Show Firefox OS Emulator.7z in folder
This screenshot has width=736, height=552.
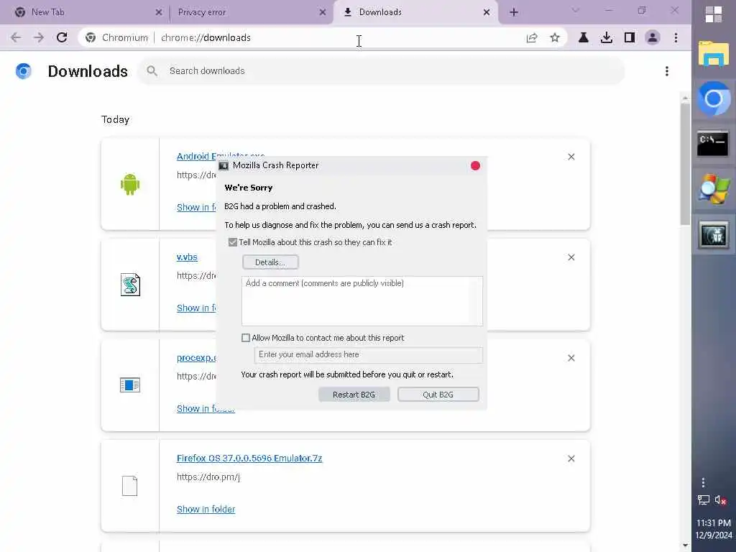(206, 510)
